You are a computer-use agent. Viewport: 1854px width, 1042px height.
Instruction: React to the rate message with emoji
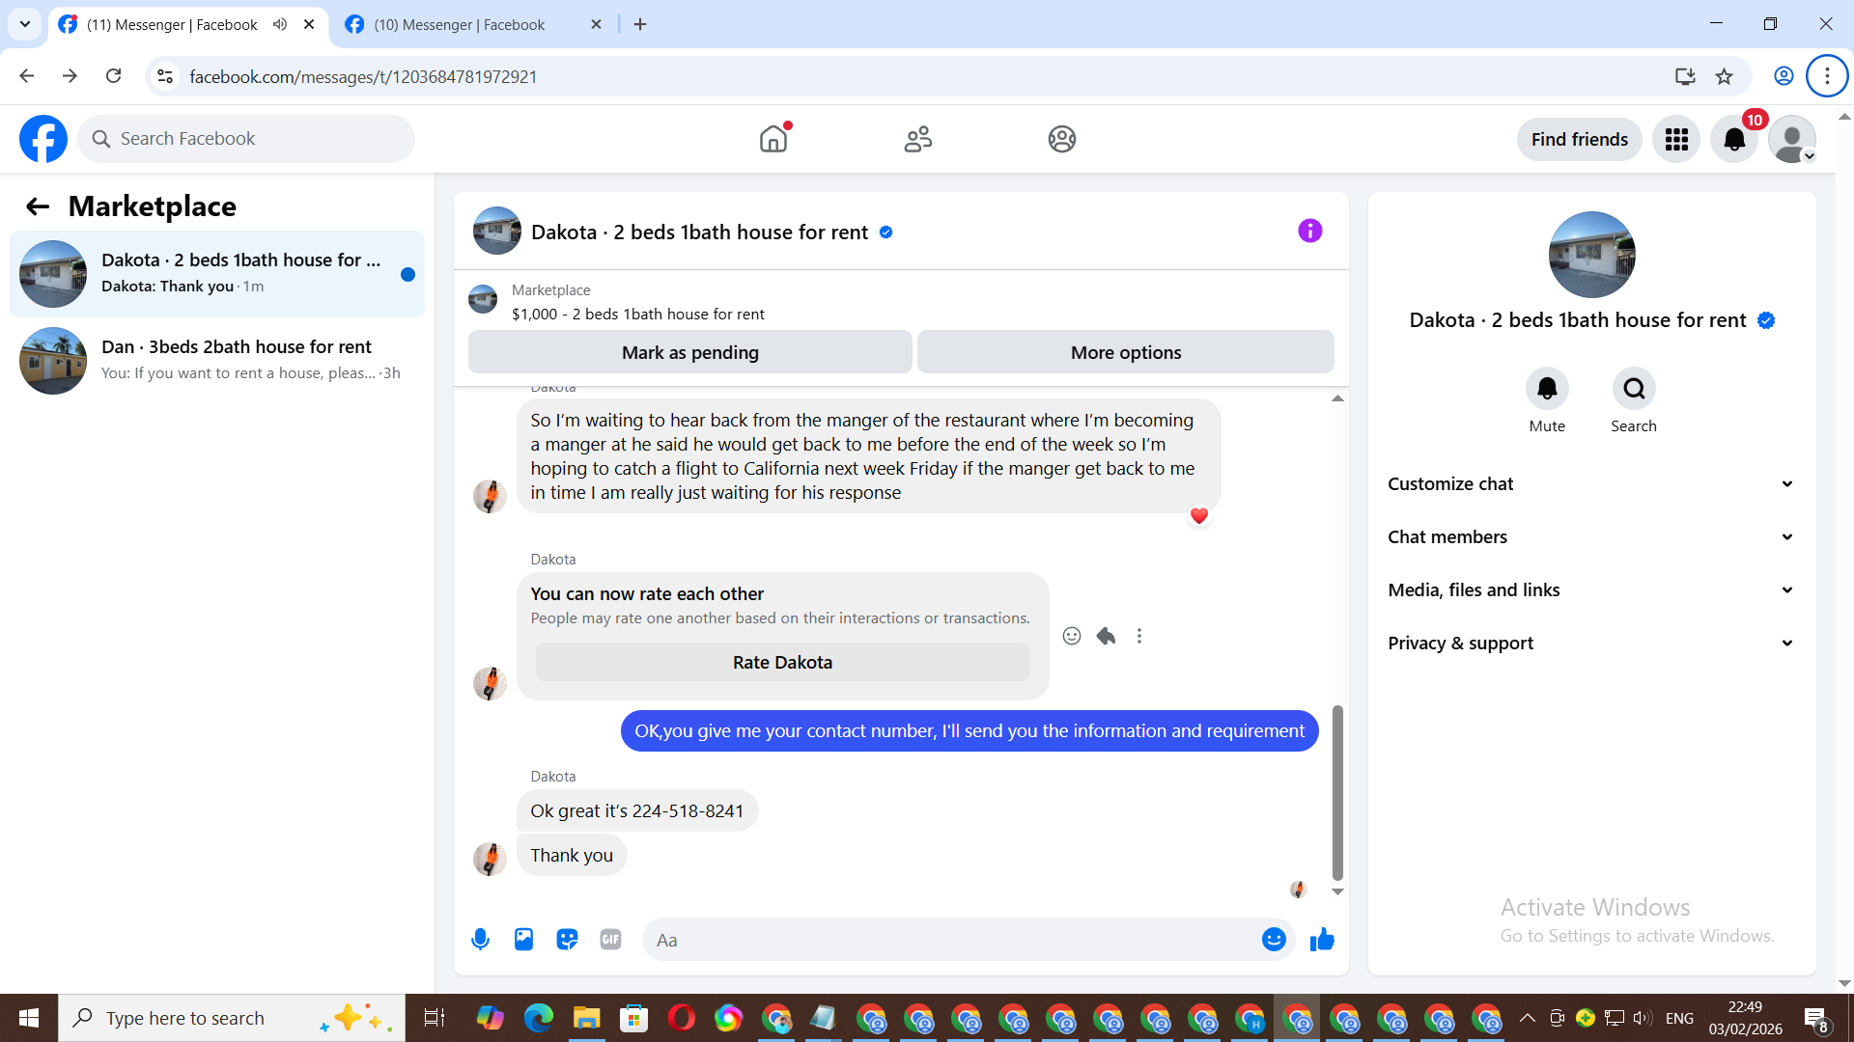[x=1072, y=636]
